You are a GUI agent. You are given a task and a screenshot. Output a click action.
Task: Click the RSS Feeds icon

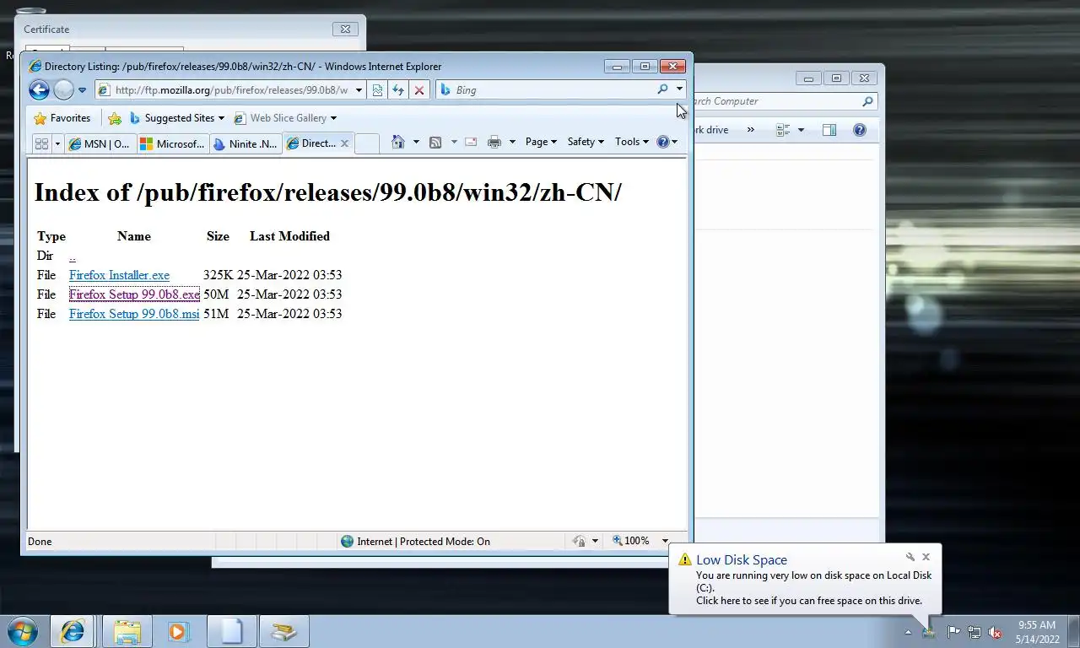click(435, 142)
